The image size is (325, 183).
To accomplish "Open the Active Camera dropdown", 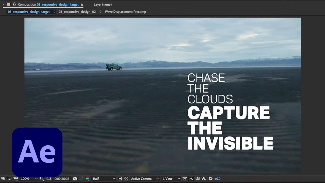I will click(x=145, y=179).
